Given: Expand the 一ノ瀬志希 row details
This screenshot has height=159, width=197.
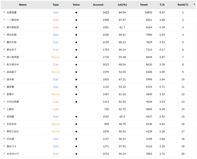Looking at the screenshot, I should pos(4,20).
